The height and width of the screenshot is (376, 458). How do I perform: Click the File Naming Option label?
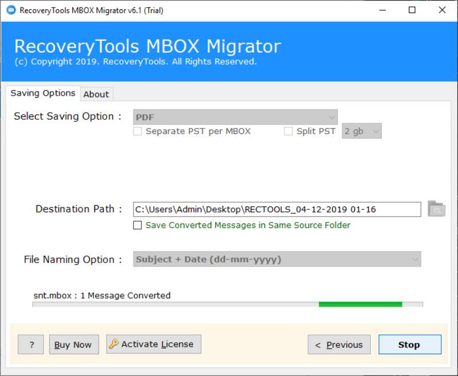coord(73,259)
